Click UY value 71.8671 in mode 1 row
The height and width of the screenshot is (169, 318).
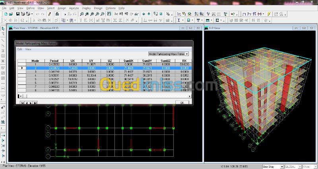click(x=91, y=64)
